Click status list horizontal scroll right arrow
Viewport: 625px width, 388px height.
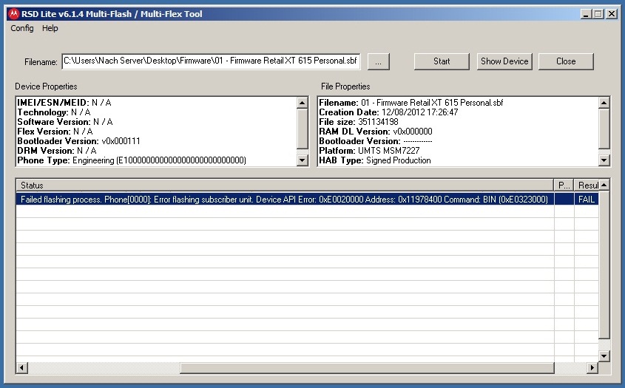592,367
